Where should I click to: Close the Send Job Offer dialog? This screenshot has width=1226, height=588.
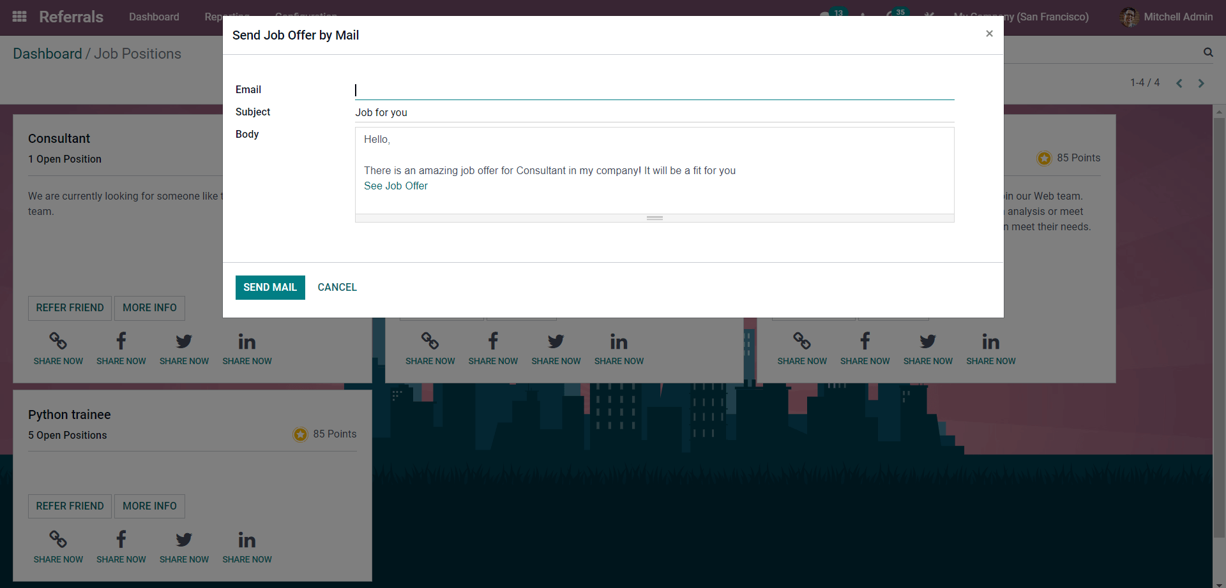tap(989, 33)
